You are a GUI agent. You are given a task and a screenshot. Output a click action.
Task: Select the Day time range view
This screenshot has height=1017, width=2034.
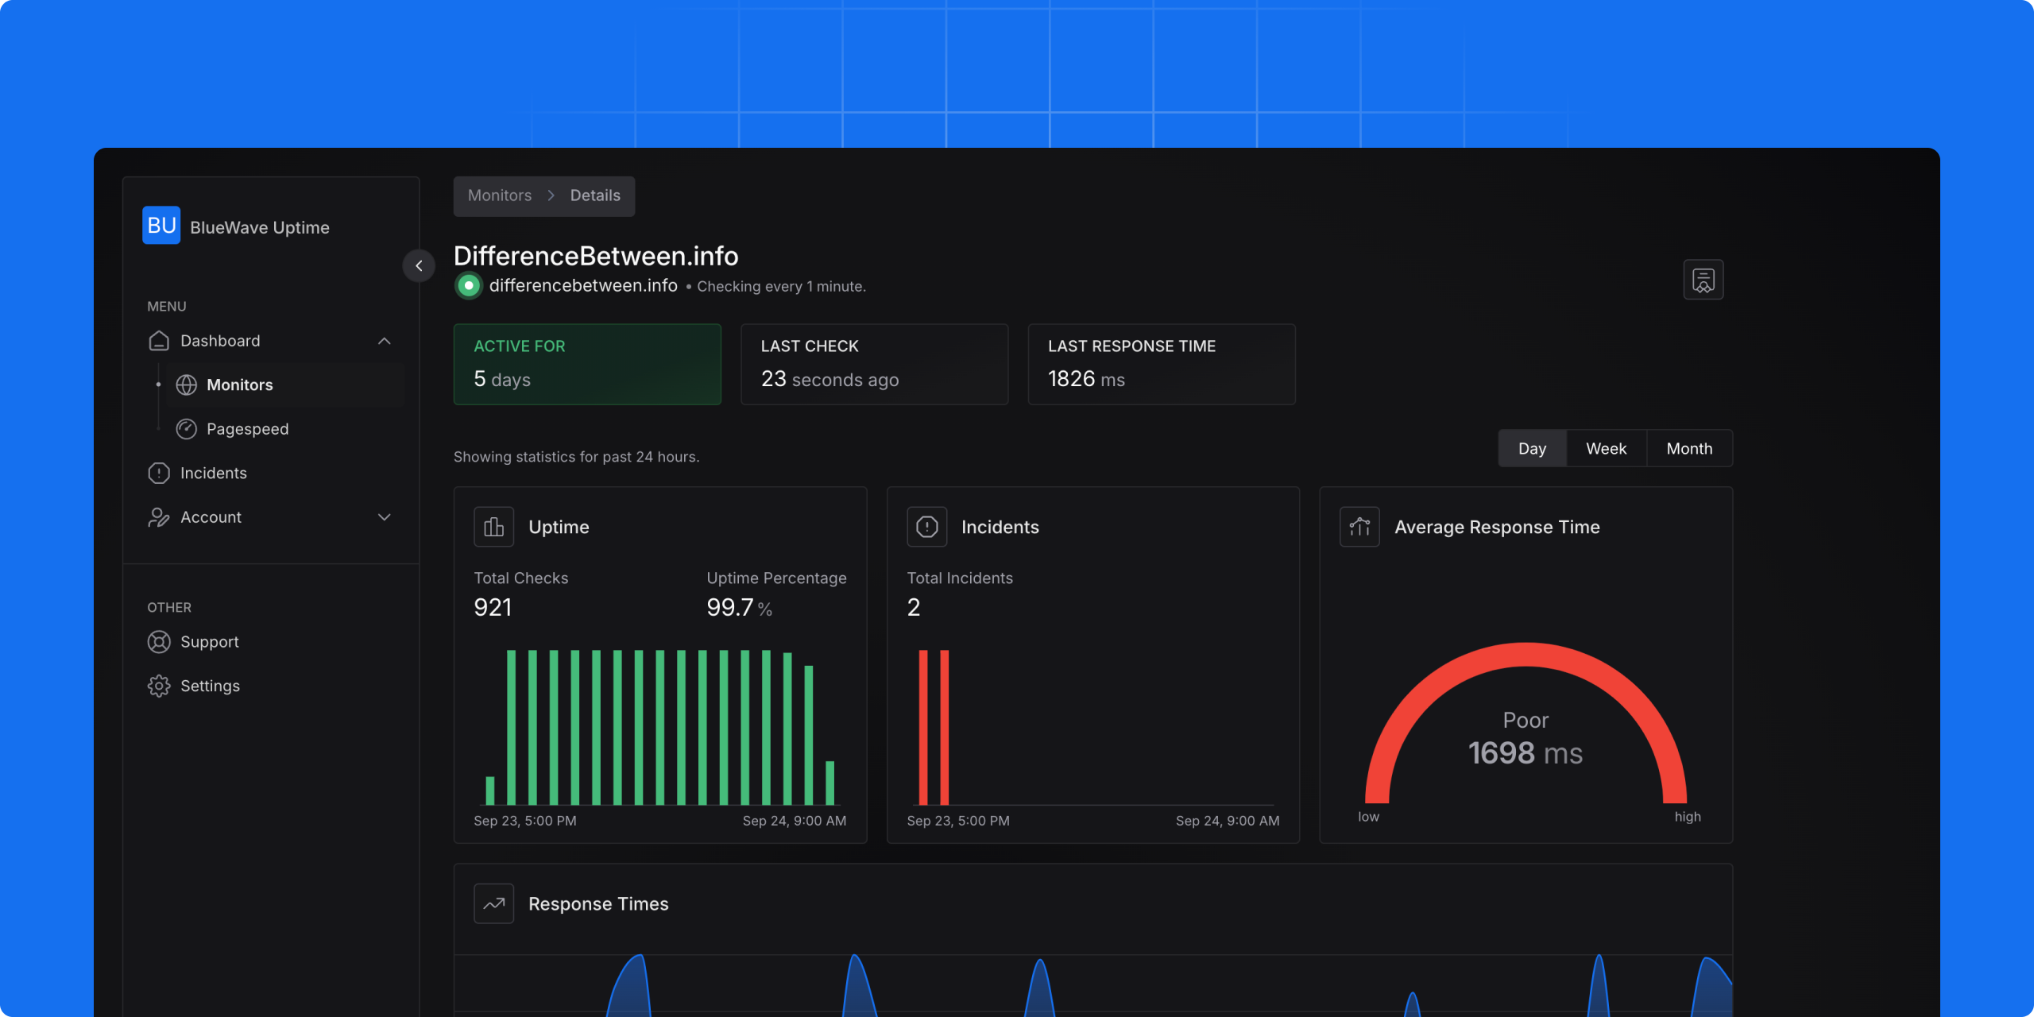[x=1532, y=447]
